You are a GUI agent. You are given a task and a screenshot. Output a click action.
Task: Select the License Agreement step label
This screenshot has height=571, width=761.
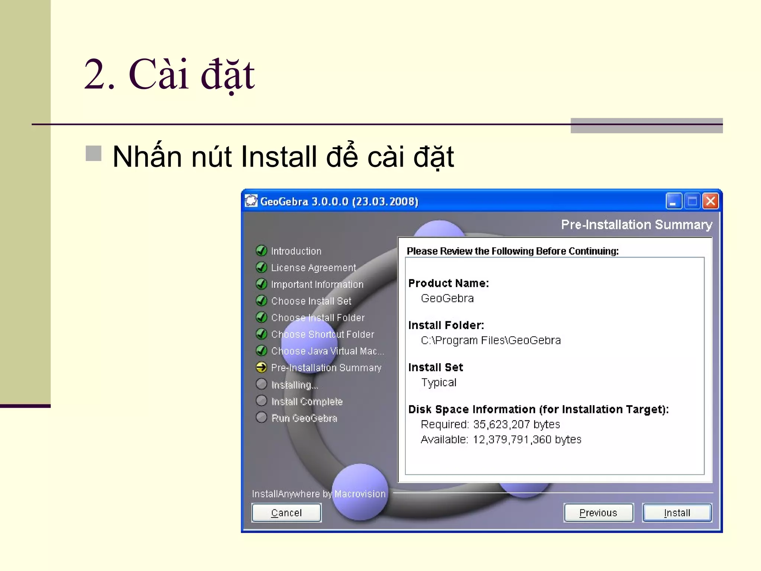click(x=314, y=268)
